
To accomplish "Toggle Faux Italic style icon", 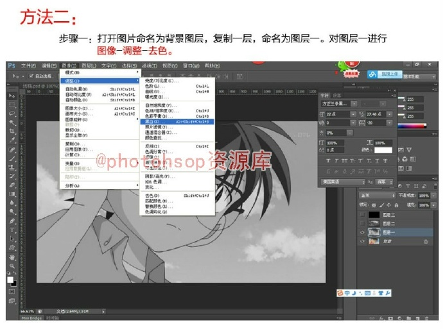I will (x=336, y=161).
